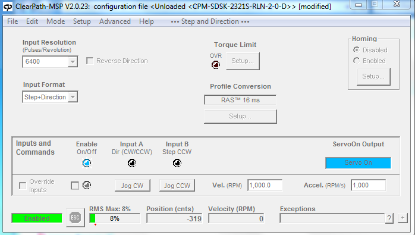Open the Advanced menu

(x=115, y=21)
